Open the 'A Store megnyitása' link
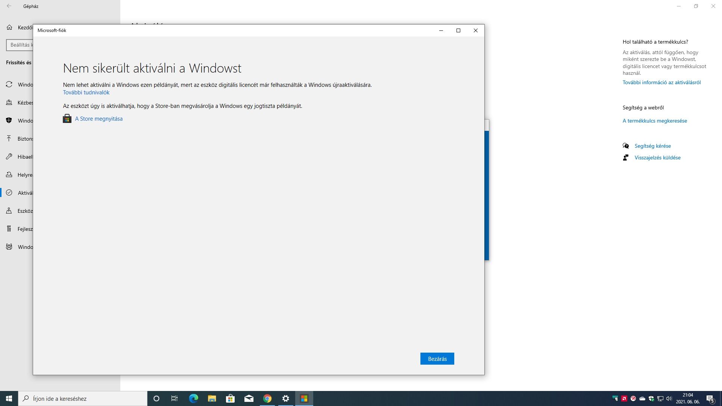Viewport: 722px width, 406px height. pos(99,119)
